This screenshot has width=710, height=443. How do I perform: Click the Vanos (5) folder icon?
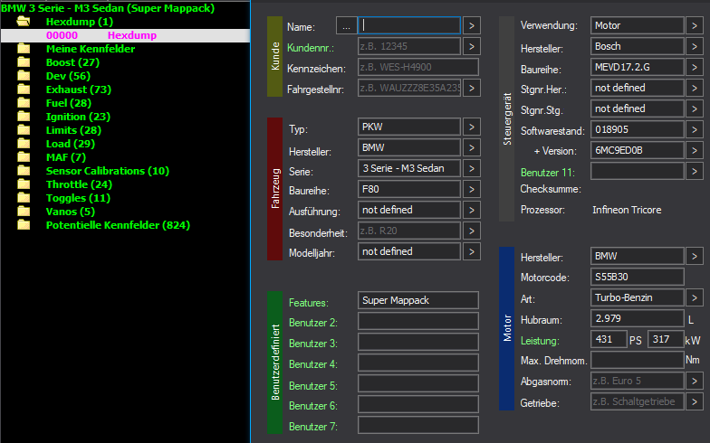click(24, 212)
